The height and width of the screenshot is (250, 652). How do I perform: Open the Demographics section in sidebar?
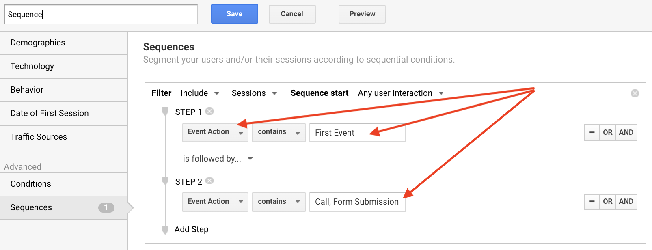[64, 43]
